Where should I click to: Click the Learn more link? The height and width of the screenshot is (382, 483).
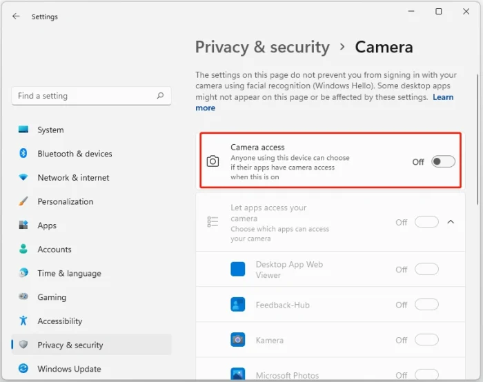click(x=443, y=97)
